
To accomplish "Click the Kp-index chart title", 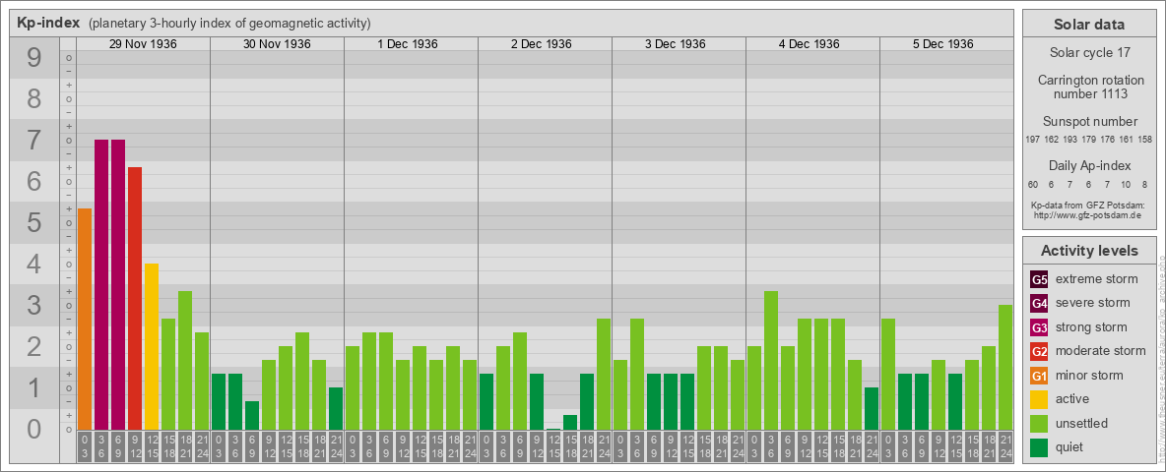I will click(x=48, y=23).
